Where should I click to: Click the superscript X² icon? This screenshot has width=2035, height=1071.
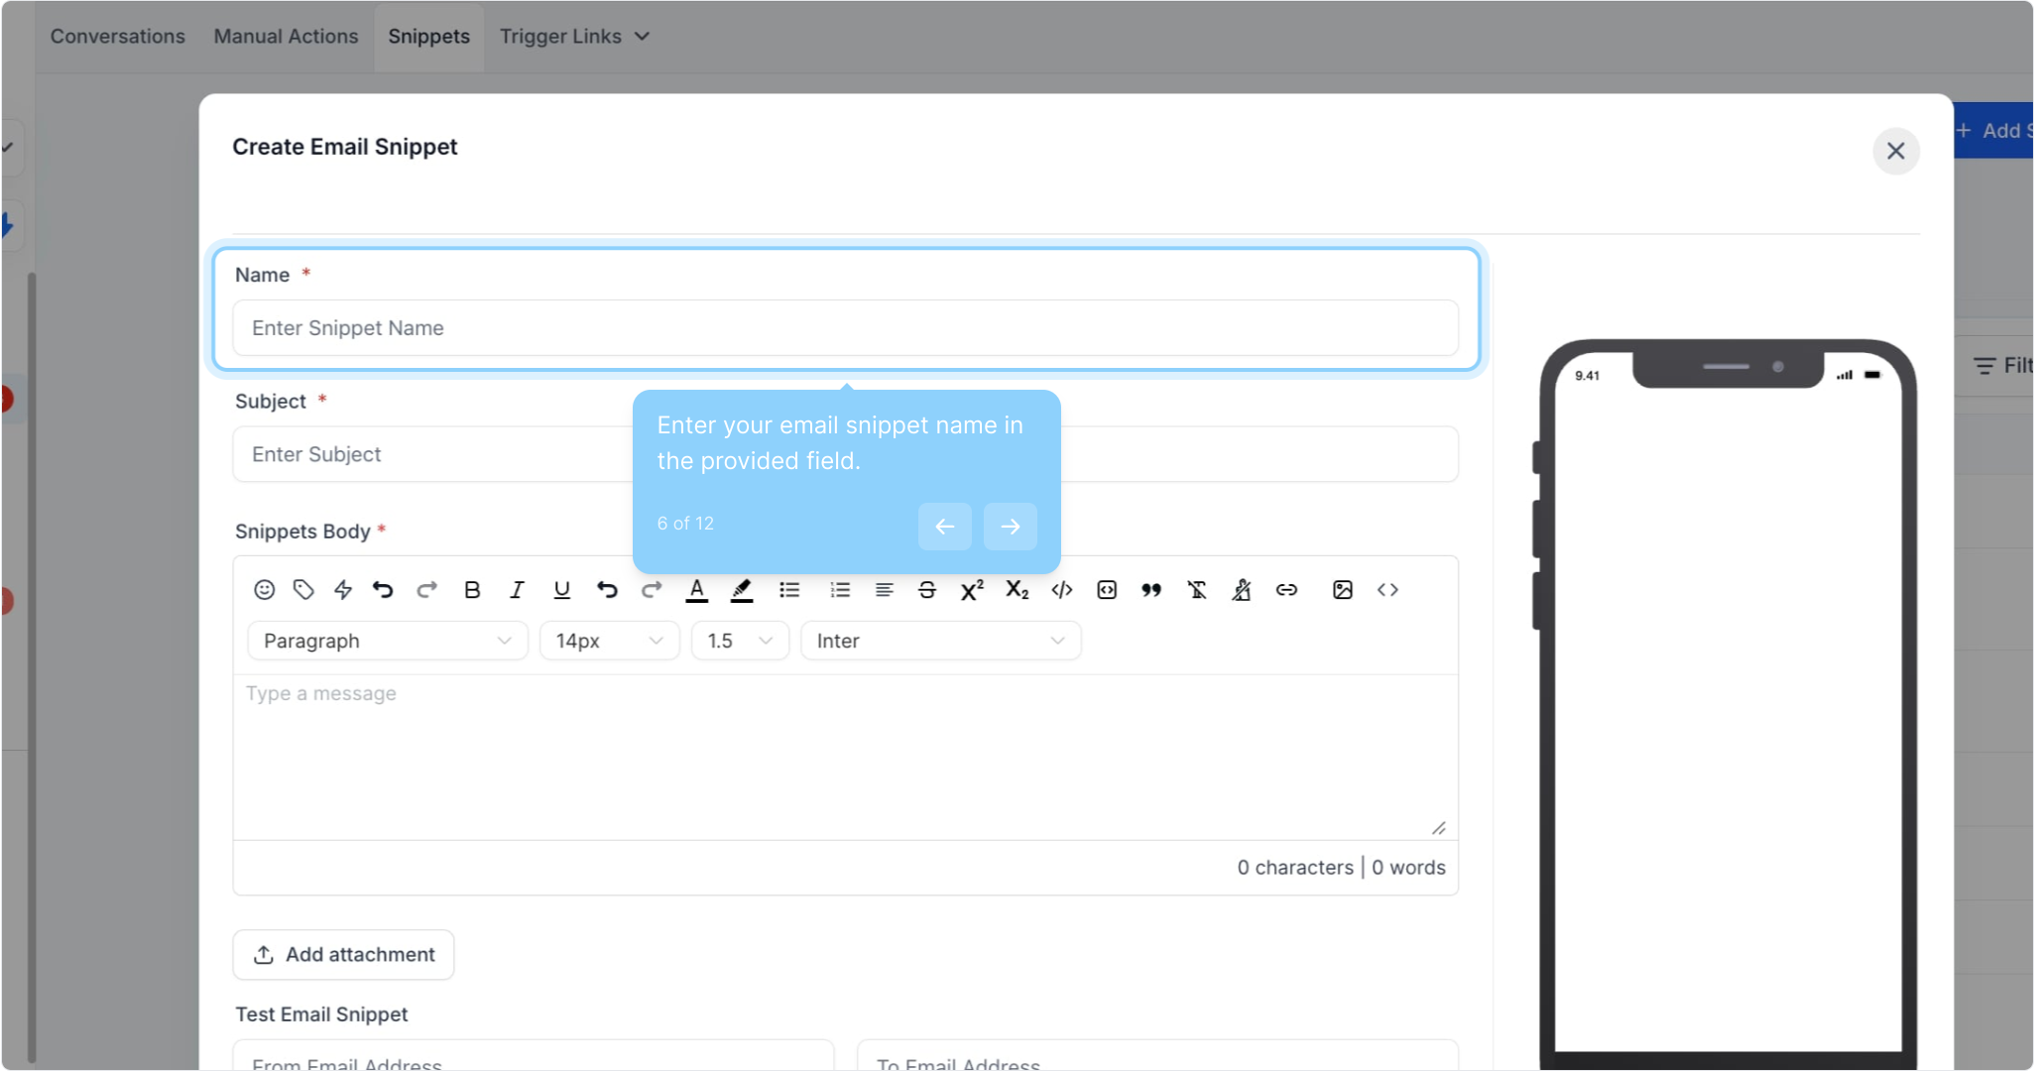pos(972,590)
